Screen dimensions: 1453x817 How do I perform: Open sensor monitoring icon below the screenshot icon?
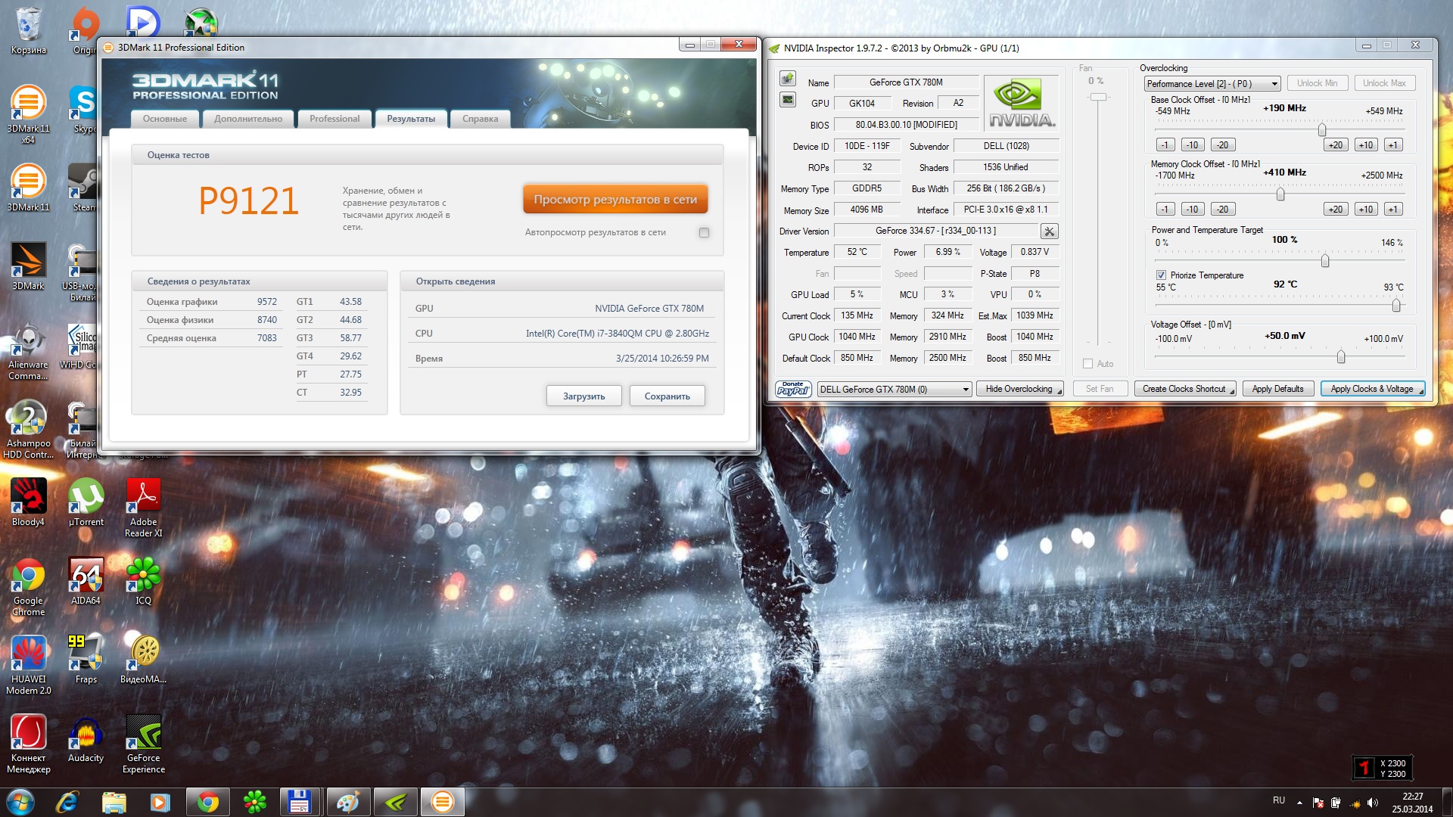click(788, 100)
